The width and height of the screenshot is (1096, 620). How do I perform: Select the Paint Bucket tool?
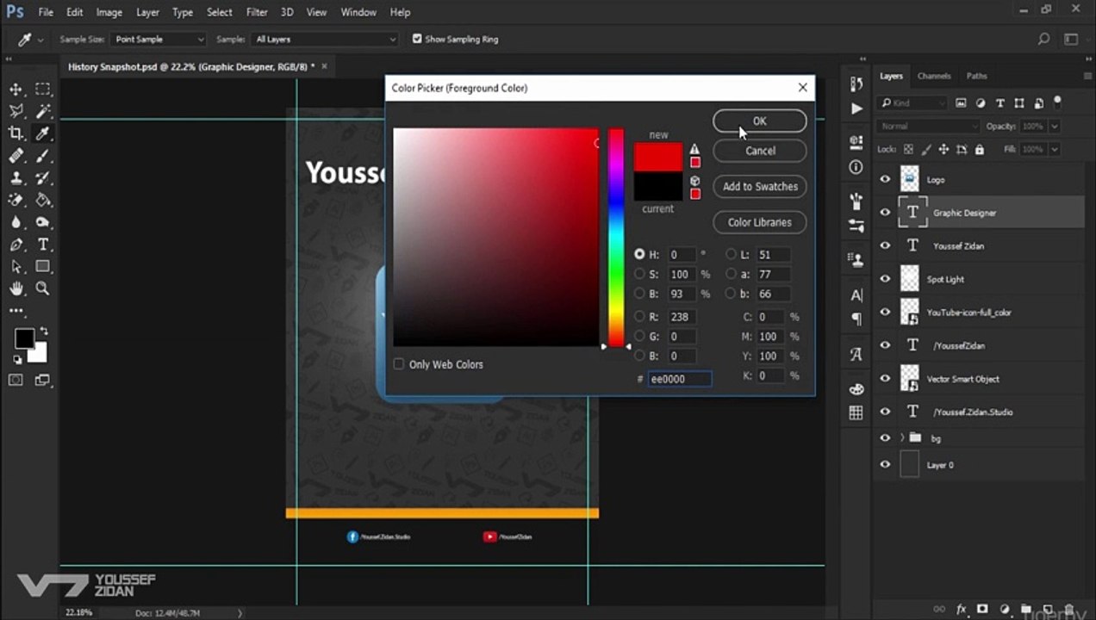click(x=42, y=200)
